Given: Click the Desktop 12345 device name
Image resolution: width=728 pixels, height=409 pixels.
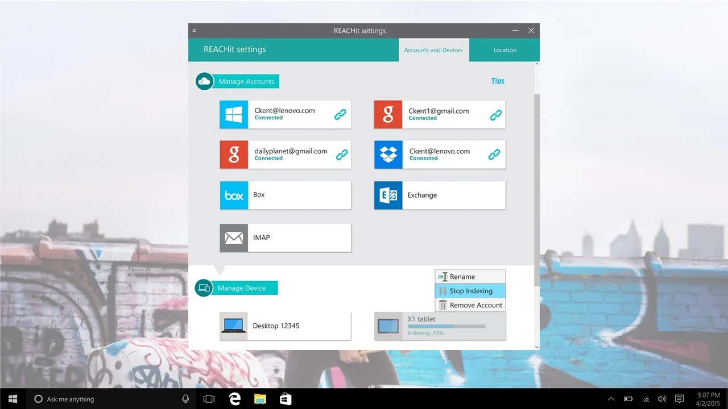Looking at the screenshot, I should [276, 326].
